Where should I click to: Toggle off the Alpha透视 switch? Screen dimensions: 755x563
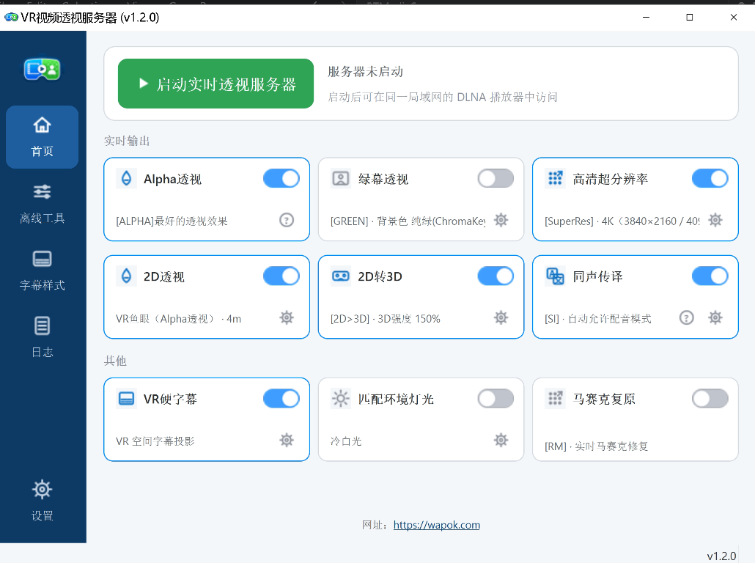click(281, 179)
